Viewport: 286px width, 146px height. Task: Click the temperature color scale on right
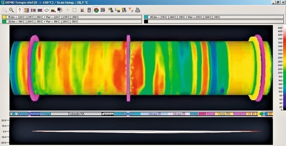click(280, 68)
